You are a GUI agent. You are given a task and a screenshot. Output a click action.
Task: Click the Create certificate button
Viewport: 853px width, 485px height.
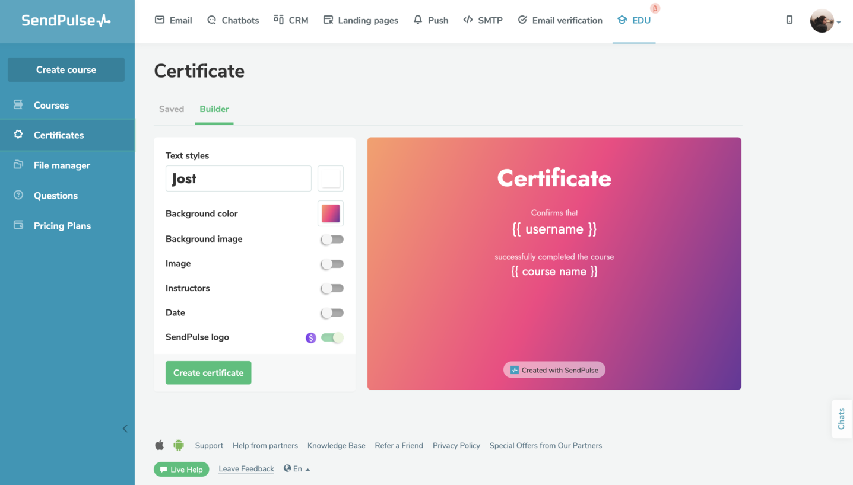208,372
